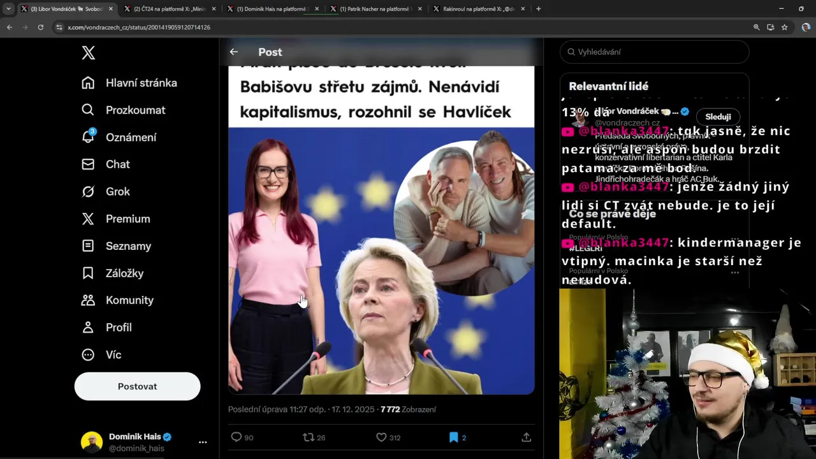Screen dimensions: 816x459
Task: Switch to Rakinroul na platformě X tab
Action: tap(479, 9)
